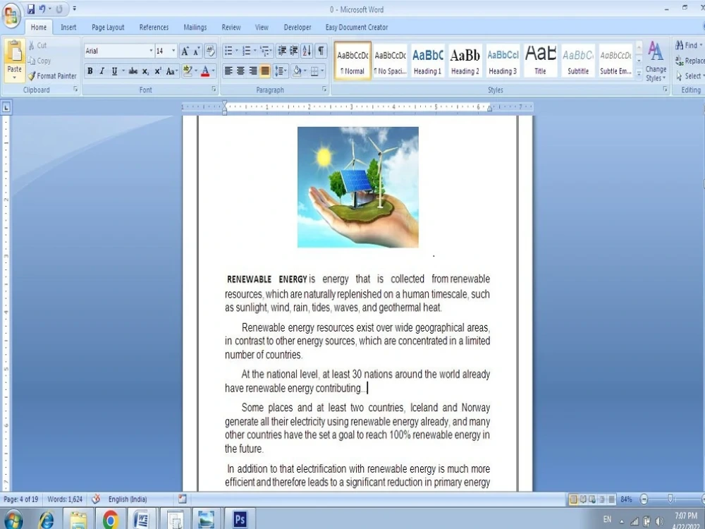Open the Easy Document Creator tab
705x529 pixels.
coord(357,28)
